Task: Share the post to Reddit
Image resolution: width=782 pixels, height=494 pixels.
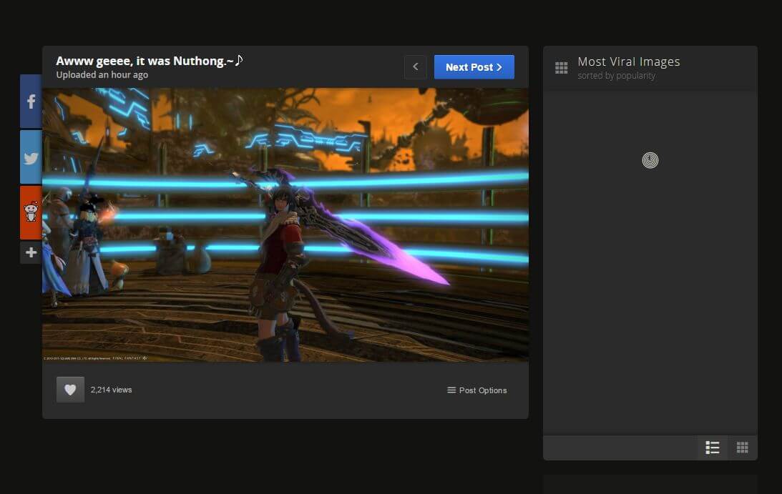Action: [x=31, y=212]
